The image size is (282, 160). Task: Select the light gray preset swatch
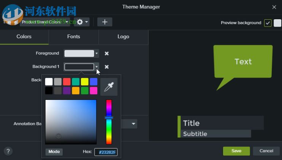click(58, 82)
